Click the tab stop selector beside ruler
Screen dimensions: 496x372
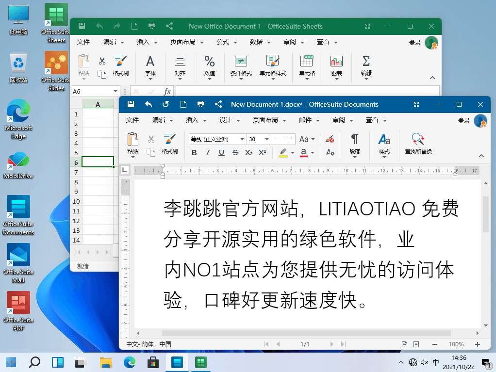(125, 170)
